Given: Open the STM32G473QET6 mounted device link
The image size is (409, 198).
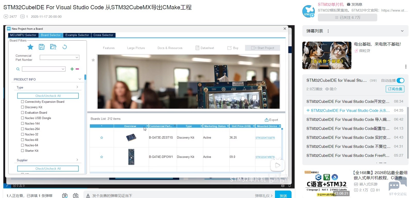Looking at the screenshot, I should (x=265, y=138).
